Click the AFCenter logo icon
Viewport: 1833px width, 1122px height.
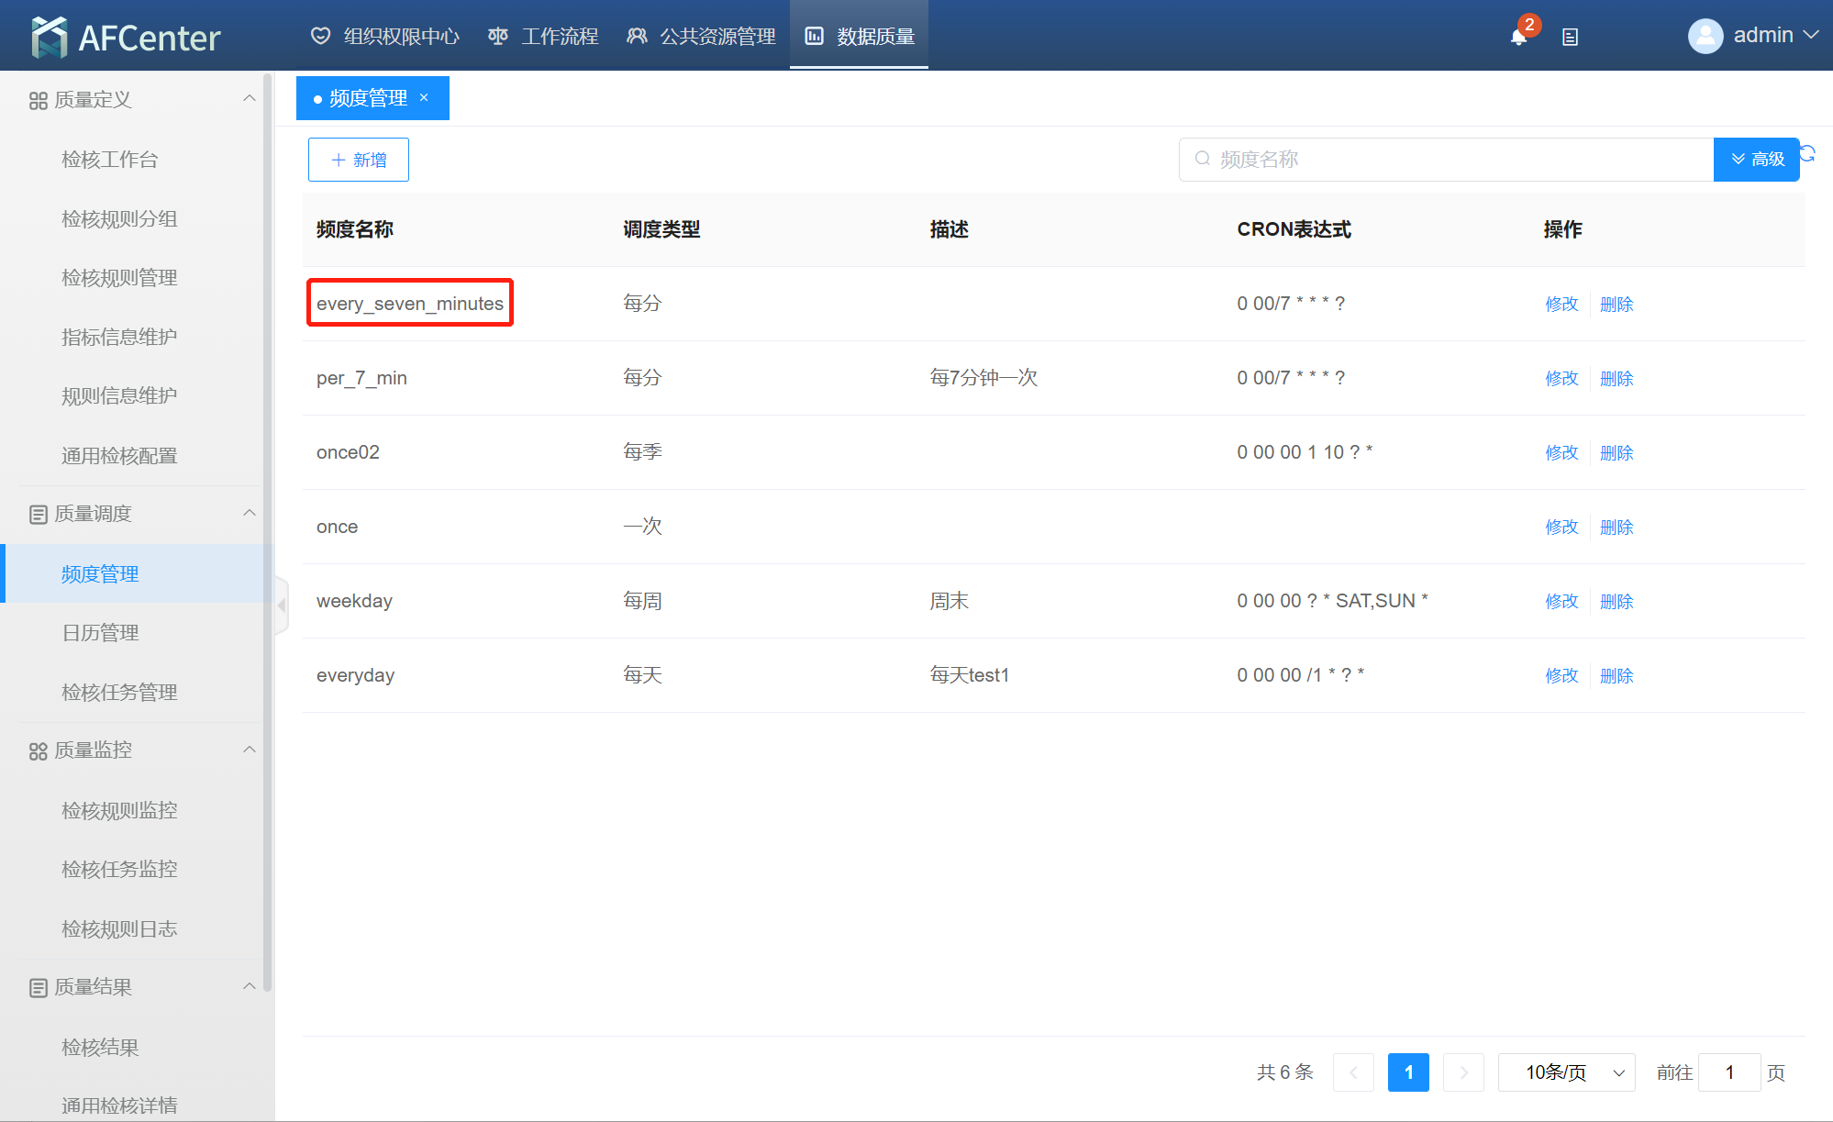[49, 37]
